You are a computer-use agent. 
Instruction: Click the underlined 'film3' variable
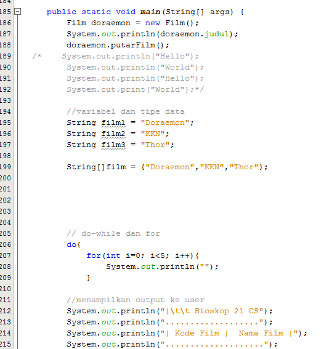pos(113,145)
